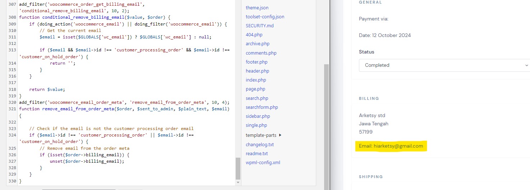Screen dimensions: 530x190
Task: Click the scrollbar beside the theme file list
Action: coord(326,127)
